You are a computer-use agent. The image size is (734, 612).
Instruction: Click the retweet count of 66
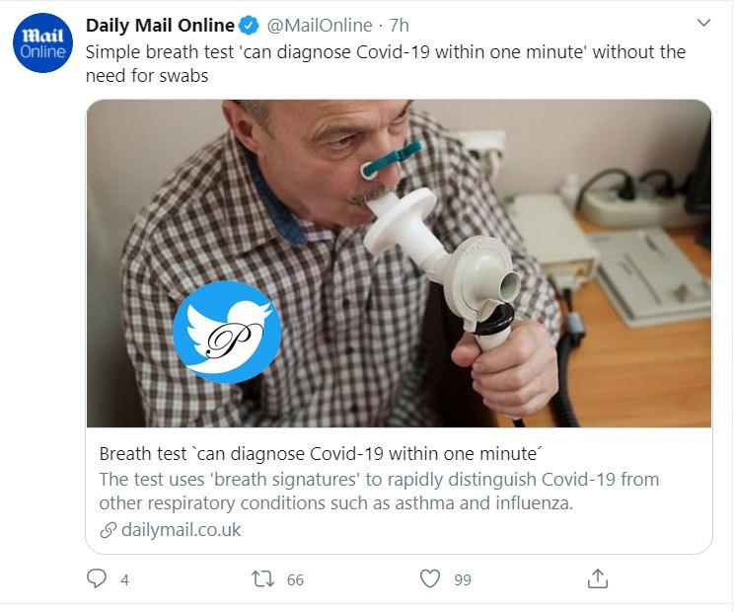(x=295, y=580)
